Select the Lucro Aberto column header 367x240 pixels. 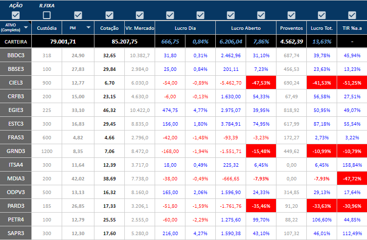(246, 28)
